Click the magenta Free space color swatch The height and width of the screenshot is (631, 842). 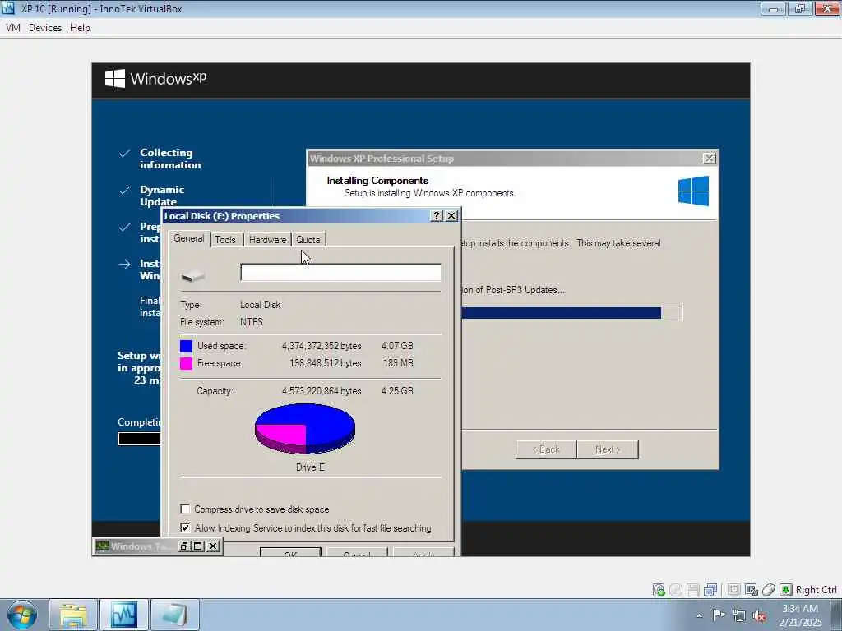187,363
